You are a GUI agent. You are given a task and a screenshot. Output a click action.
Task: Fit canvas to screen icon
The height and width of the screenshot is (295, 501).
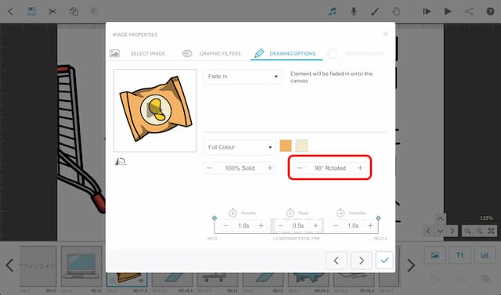491,231
